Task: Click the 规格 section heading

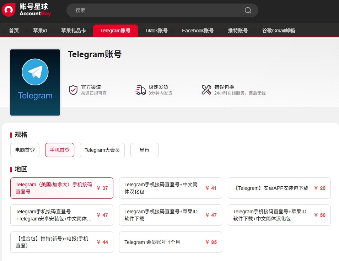Action: [21, 135]
